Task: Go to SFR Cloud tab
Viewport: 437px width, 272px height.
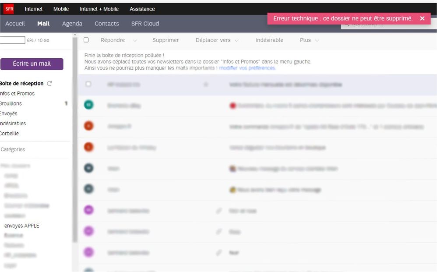Action: [x=145, y=24]
